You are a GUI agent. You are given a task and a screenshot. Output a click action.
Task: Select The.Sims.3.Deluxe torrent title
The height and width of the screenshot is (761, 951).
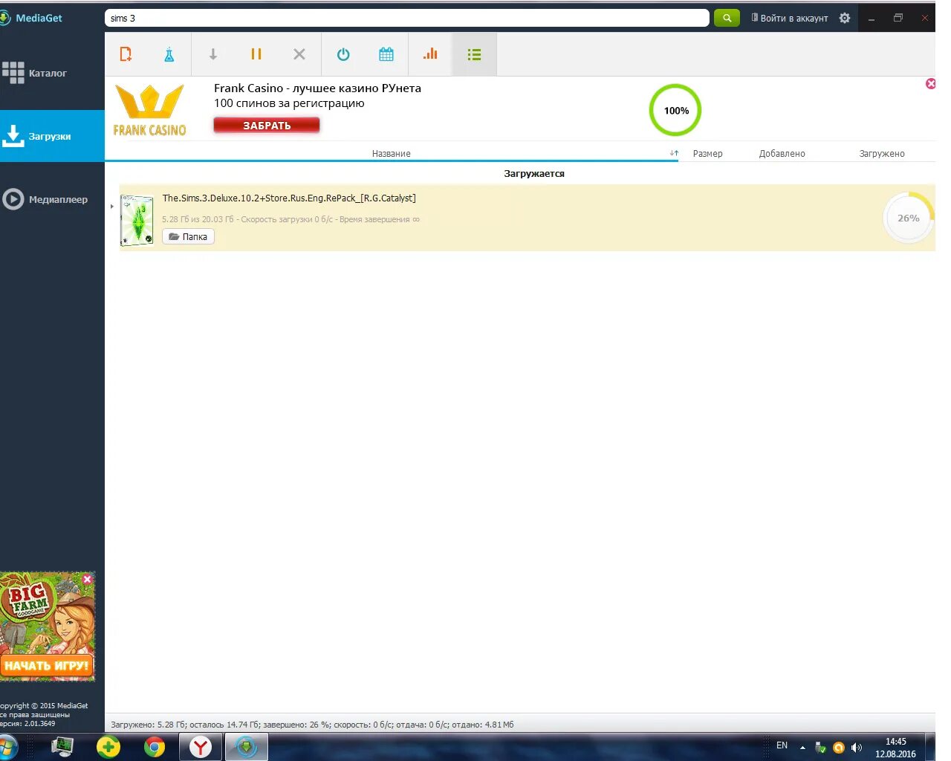pyautogui.click(x=289, y=198)
